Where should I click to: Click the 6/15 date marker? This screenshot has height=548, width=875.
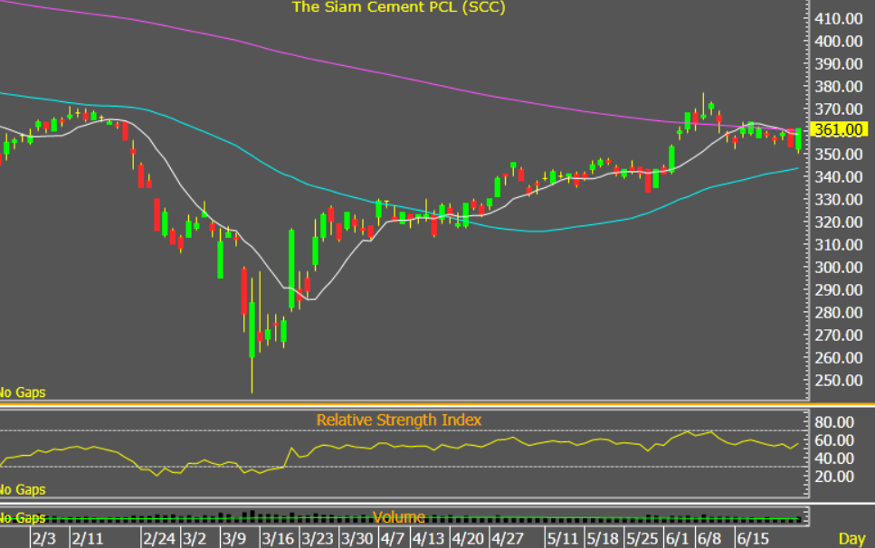pyautogui.click(x=753, y=539)
